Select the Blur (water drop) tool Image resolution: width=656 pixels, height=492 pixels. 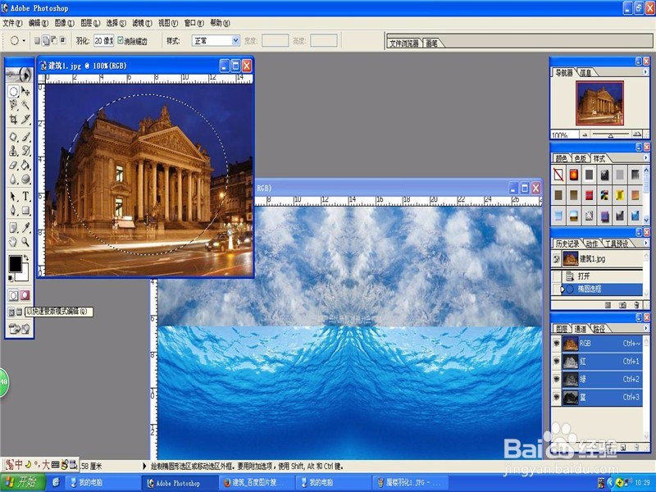click(x=13, y=179)
